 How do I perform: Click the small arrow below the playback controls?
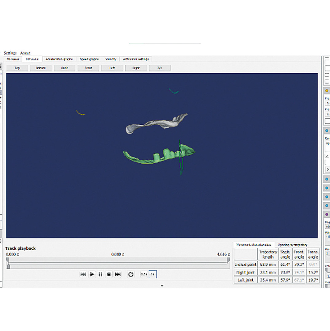point(162,286)
